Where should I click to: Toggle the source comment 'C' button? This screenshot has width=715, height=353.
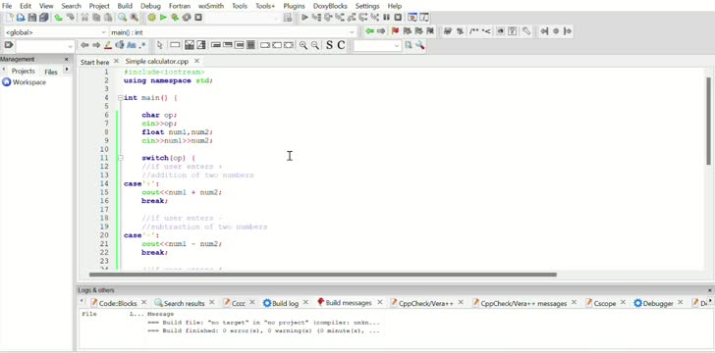pyautogui.click(x=341, y=45)
